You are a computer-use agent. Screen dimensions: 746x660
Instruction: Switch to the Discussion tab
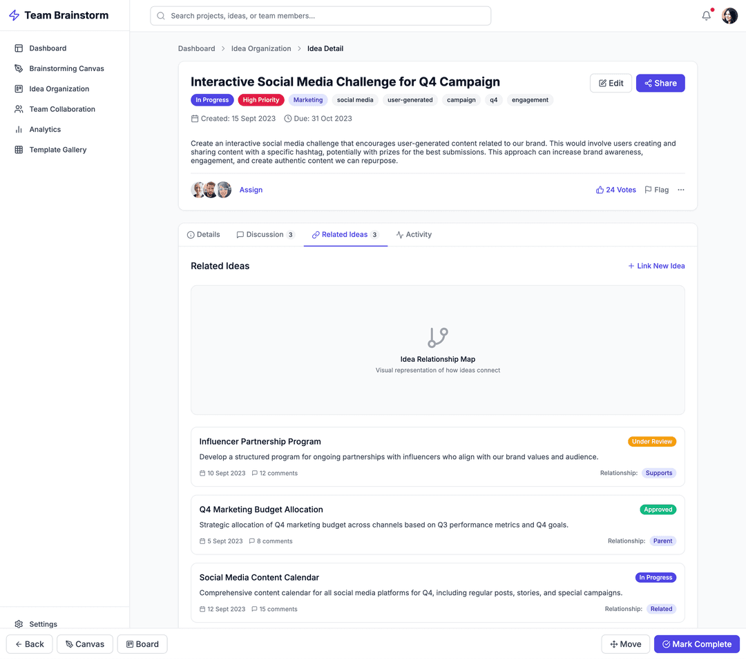pos(265,235)
